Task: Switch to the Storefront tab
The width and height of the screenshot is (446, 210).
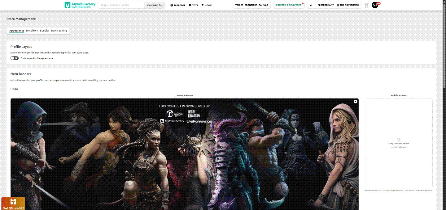Action: pyautogui.click(x=32, y=31)
